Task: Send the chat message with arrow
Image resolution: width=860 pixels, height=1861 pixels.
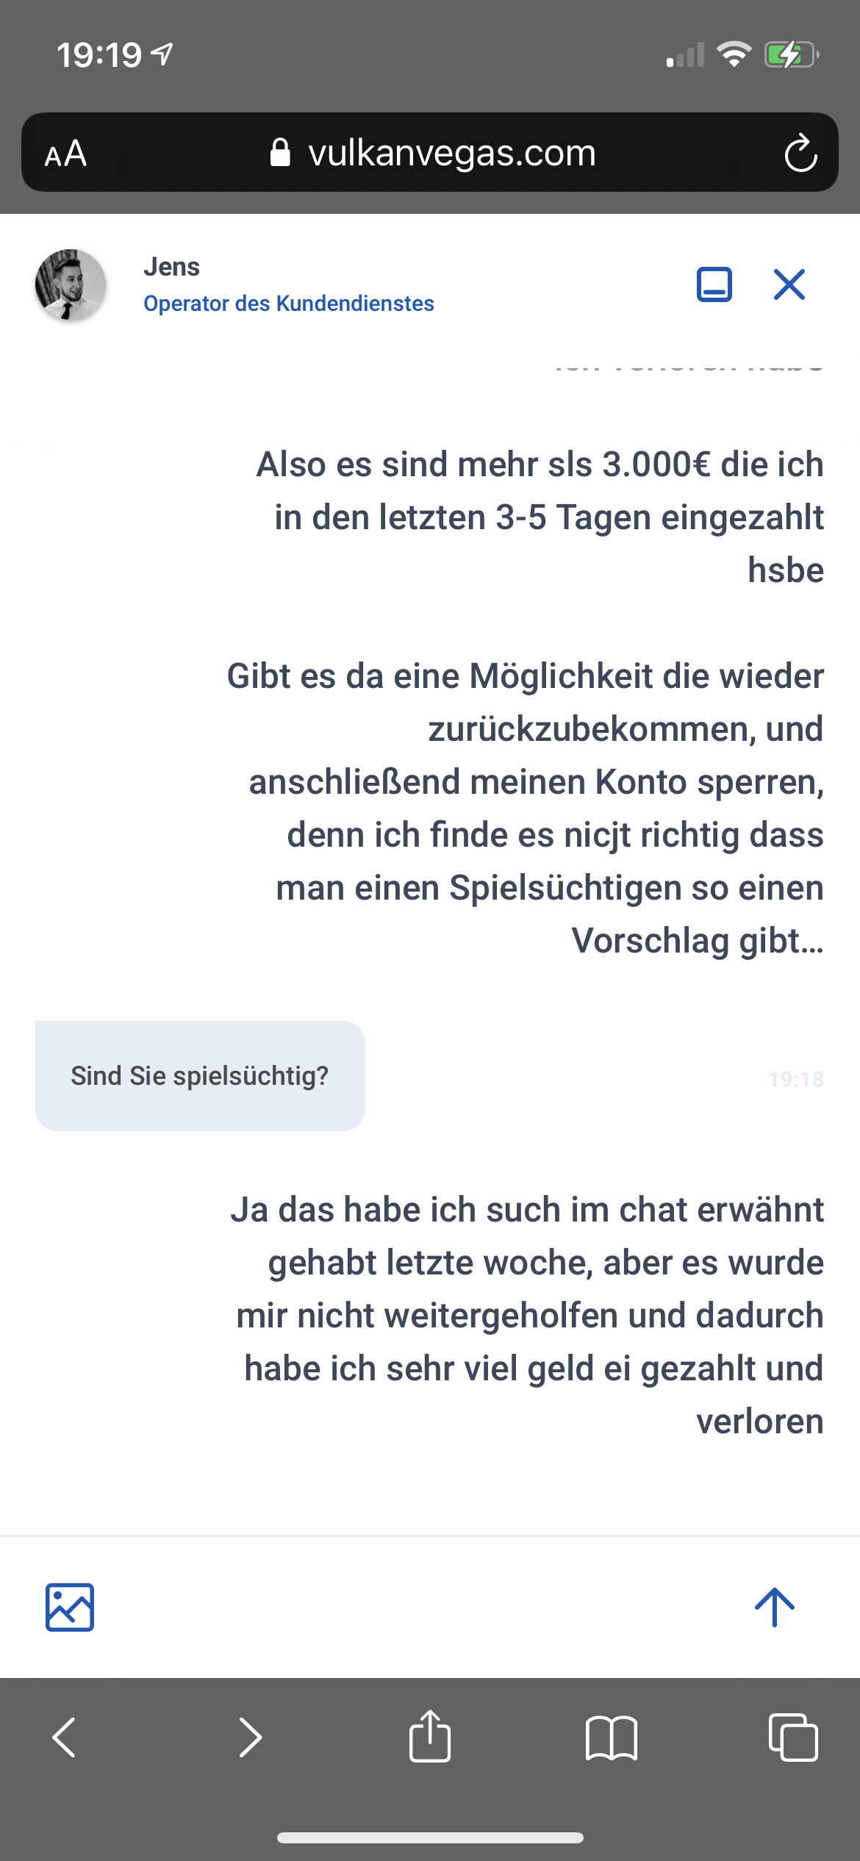Action: coord(775,1607)
